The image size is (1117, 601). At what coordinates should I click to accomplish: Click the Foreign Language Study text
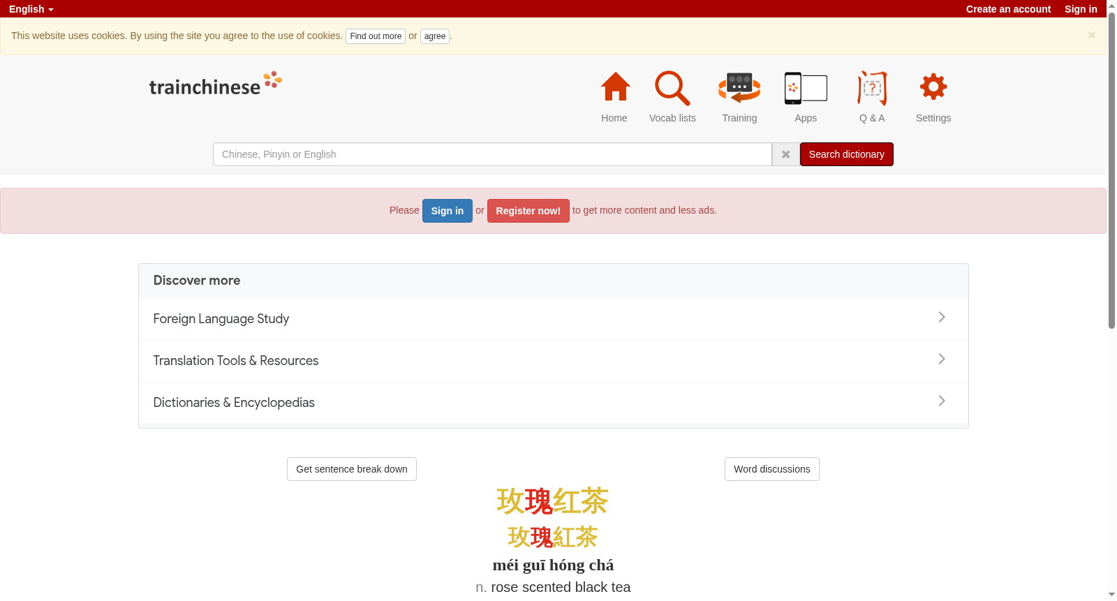tap(221, 319)
